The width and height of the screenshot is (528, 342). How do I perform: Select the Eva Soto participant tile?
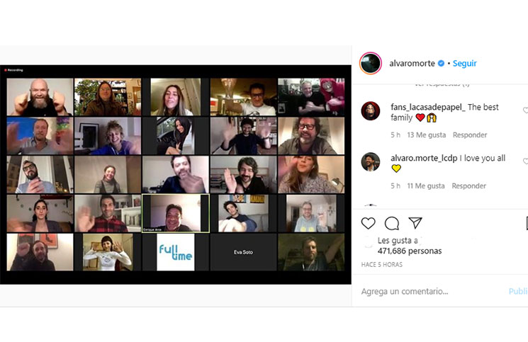point(244,252)
